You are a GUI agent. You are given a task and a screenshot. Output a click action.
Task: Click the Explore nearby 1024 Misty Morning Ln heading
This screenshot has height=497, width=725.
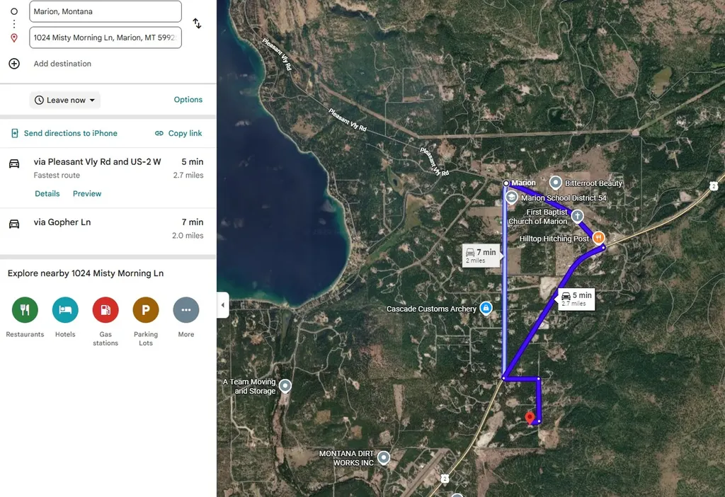coord(86,273)
